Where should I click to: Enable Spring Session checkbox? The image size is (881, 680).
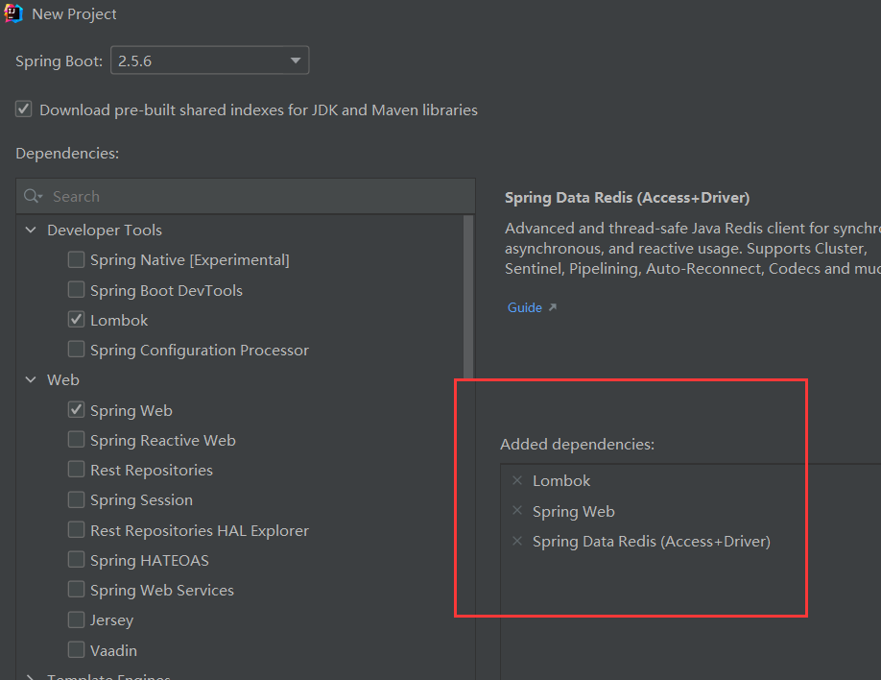(77, 499)
